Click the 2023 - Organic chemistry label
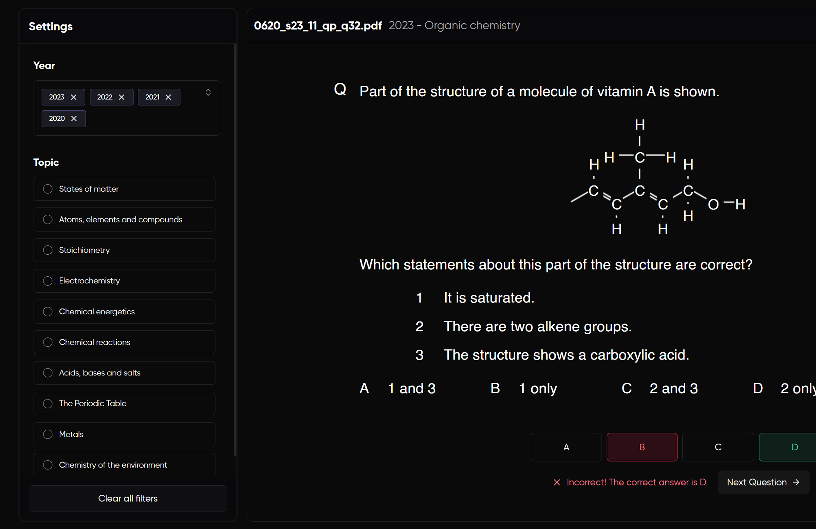Screen dimensions: 816x529 [x=454, y=25]
